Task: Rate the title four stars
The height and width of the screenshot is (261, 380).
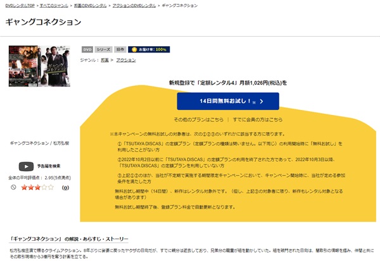Action: click(44, 187)
